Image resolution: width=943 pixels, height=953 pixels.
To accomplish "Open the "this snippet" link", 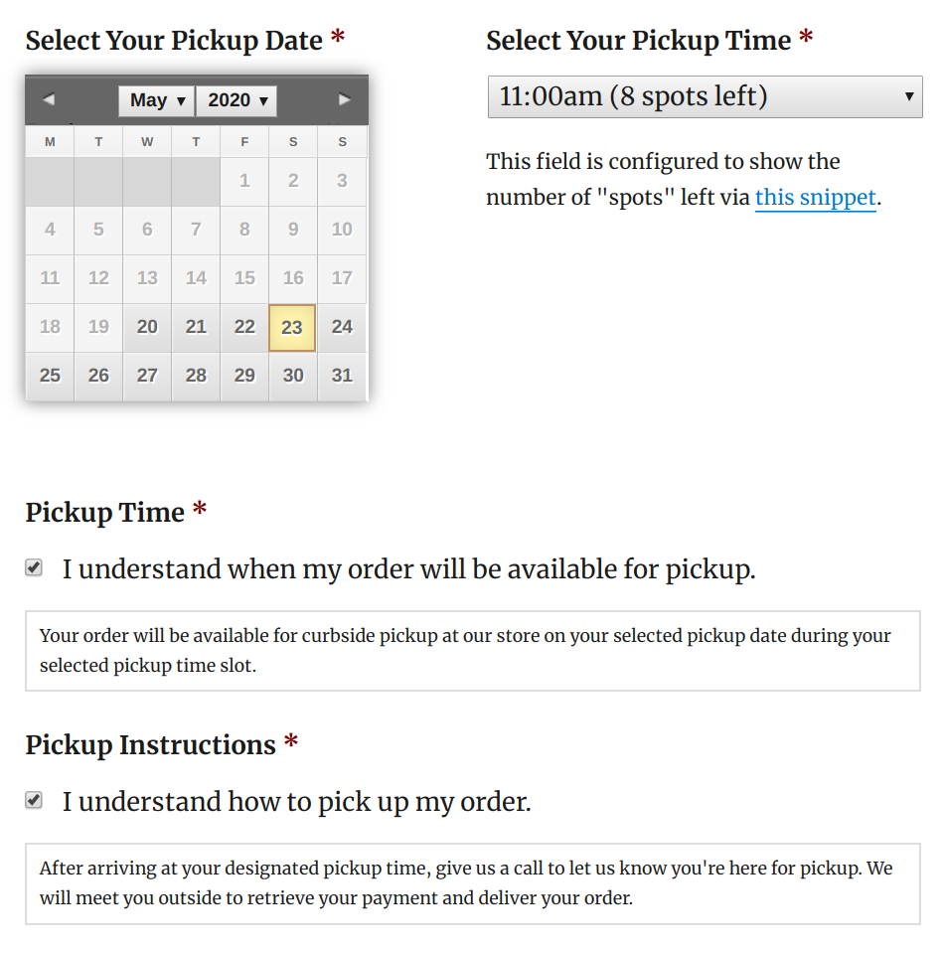I will click(815, 197).
